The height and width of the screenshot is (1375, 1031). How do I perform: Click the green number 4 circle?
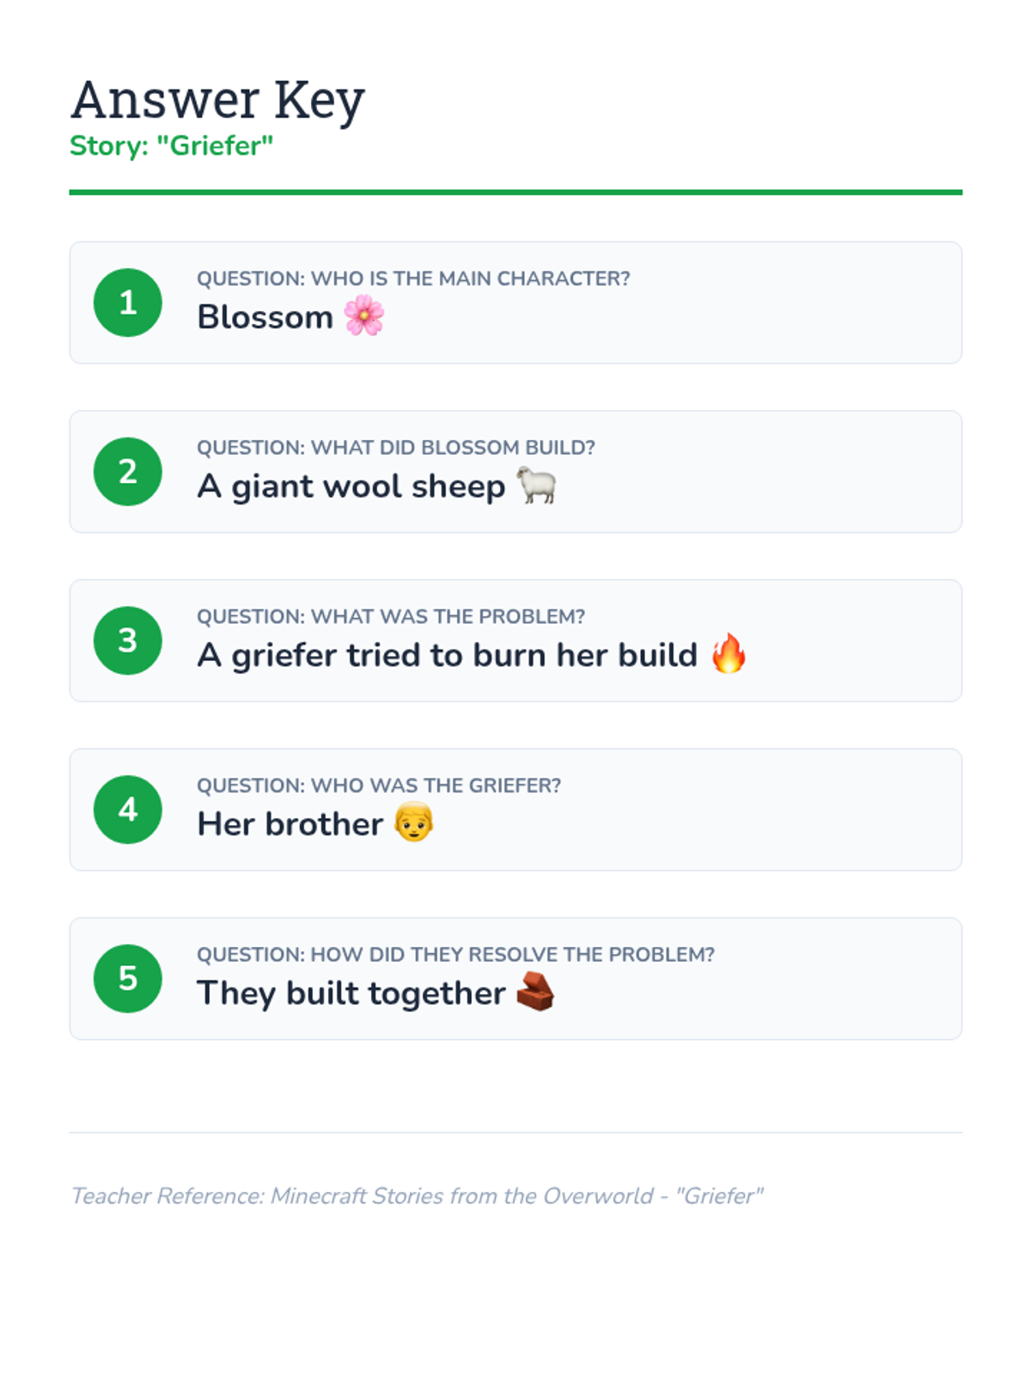128,810
